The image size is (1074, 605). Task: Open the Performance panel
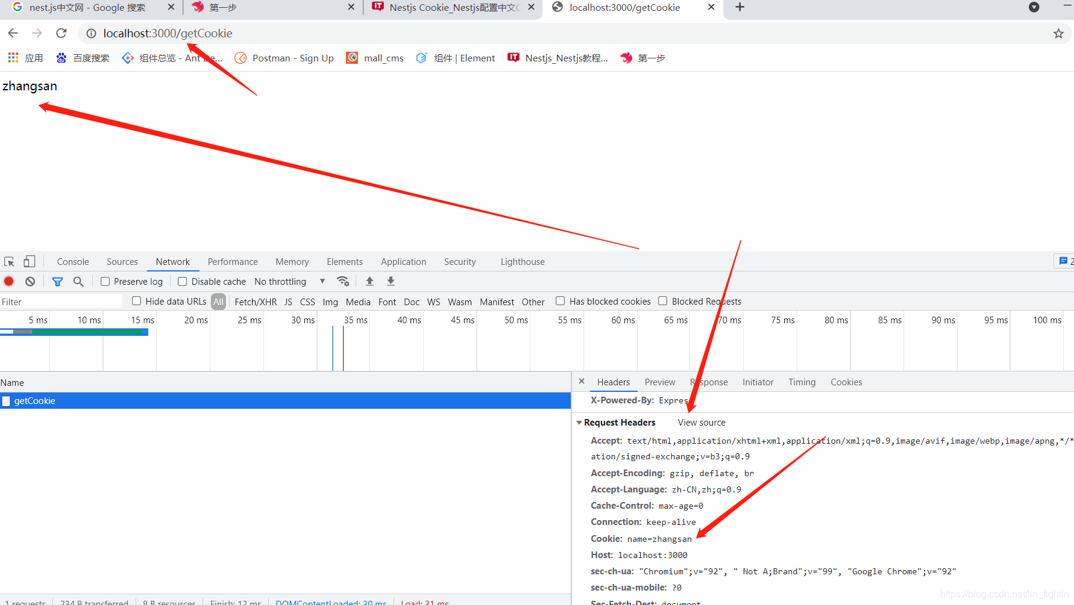233,262
